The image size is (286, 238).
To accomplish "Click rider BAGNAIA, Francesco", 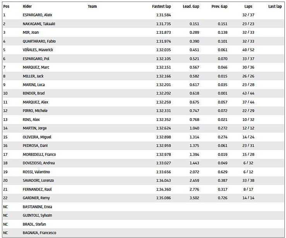I will [39, 233].
